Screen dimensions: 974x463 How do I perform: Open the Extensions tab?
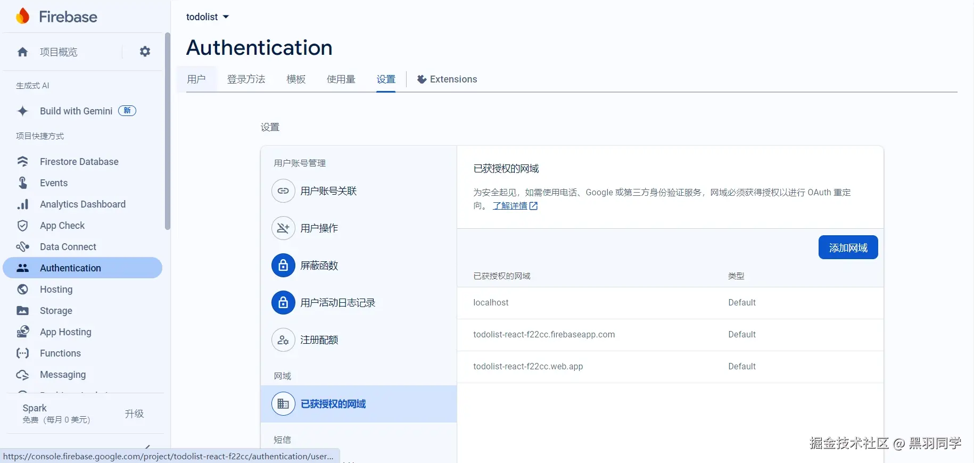(447, 79)
